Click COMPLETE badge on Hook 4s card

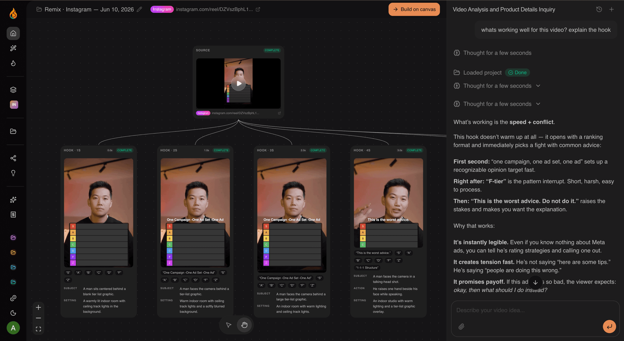pos(414,150)
